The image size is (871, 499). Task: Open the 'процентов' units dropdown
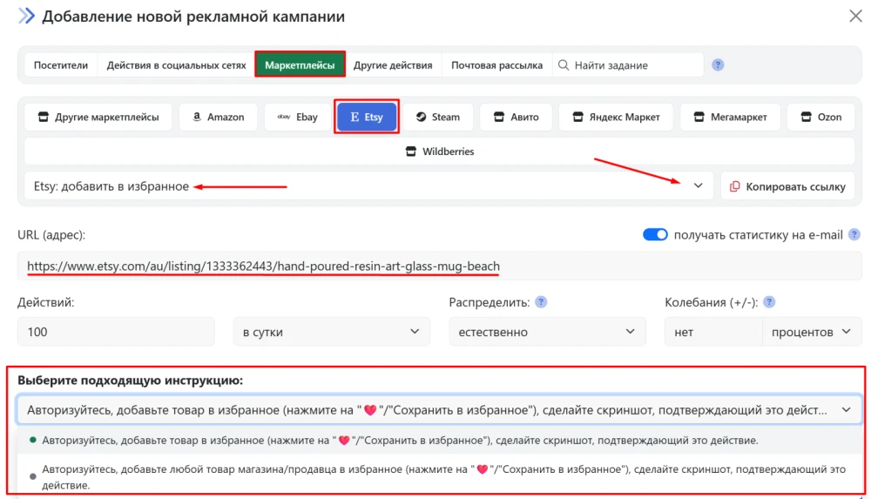(x=812, y=332)
